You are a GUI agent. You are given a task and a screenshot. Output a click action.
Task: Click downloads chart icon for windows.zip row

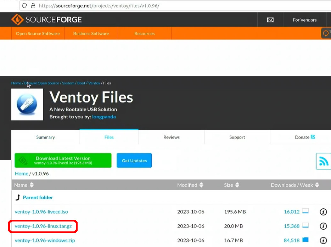pos(305,240)
